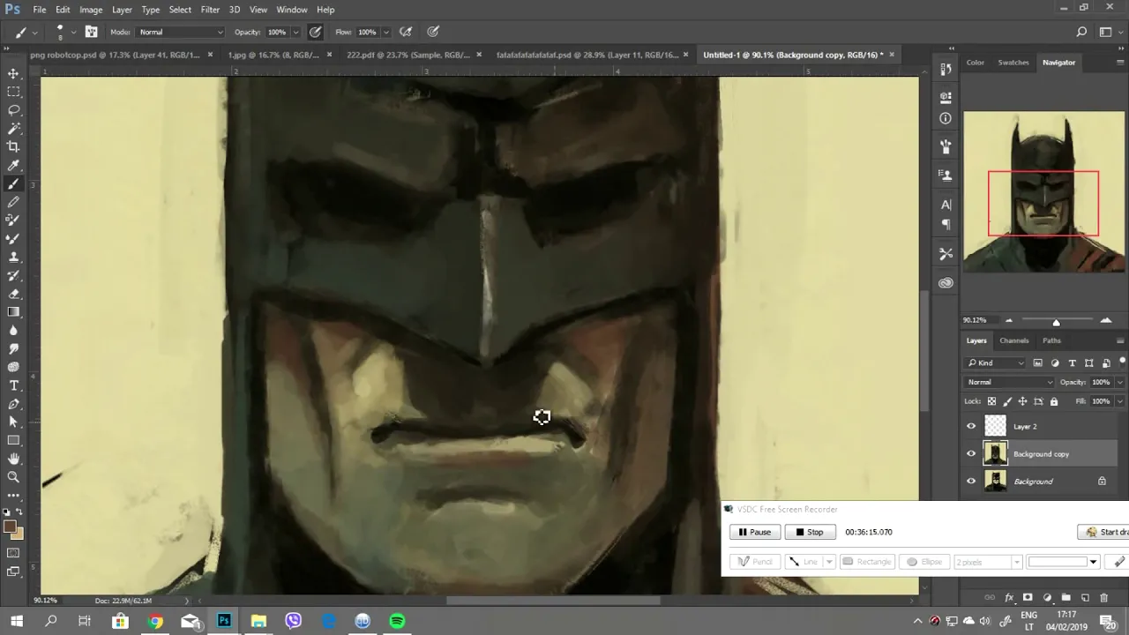This screenshot has height=635, width=1129.
Task: Pause the VSDC screen recording
Action: tap(754, 532)
